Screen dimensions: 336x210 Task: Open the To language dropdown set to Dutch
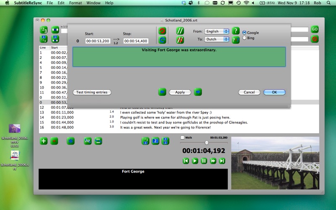coord(217,39)
